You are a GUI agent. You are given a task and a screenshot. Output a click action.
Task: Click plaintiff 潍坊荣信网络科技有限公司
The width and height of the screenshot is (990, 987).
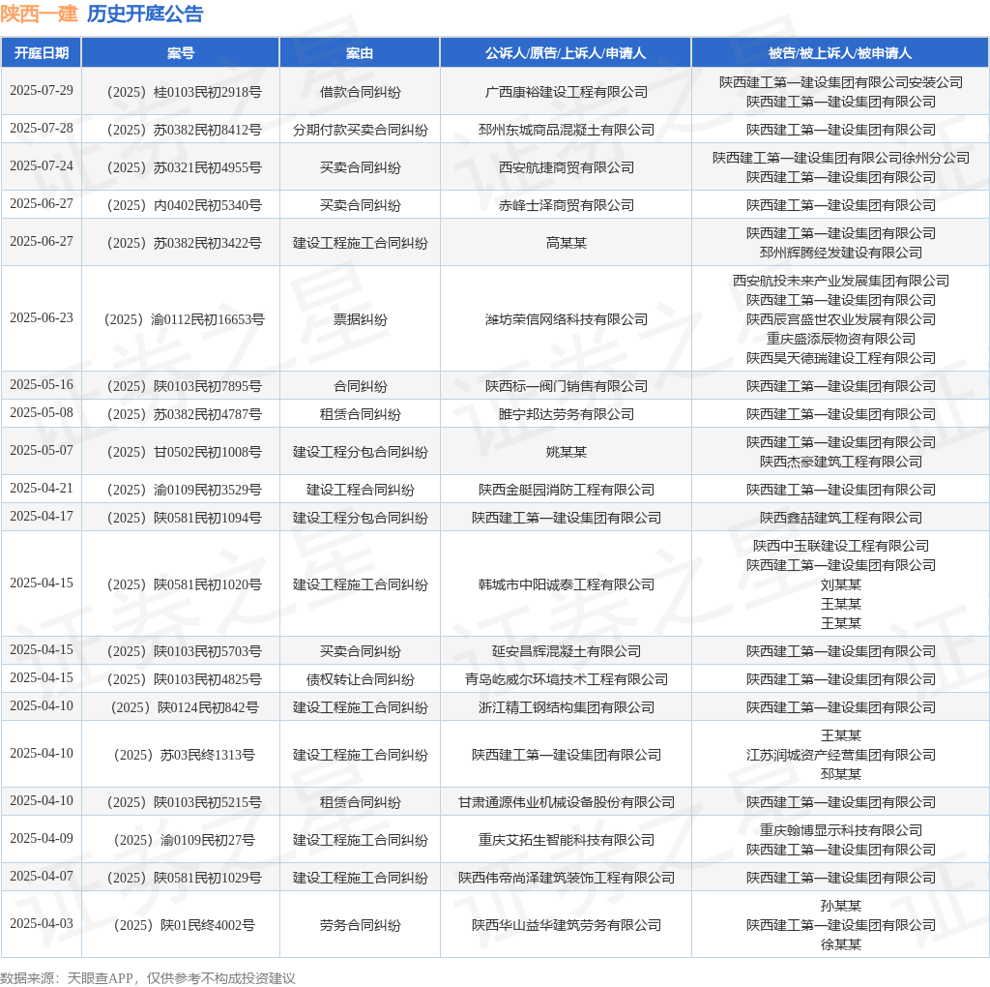click(x=566, y=319)
